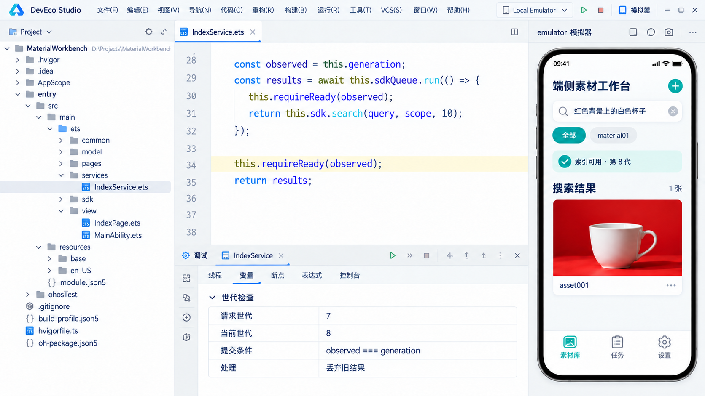705x396 pixels.
Task: Expand the common folder
Action: tap(61, 140)
